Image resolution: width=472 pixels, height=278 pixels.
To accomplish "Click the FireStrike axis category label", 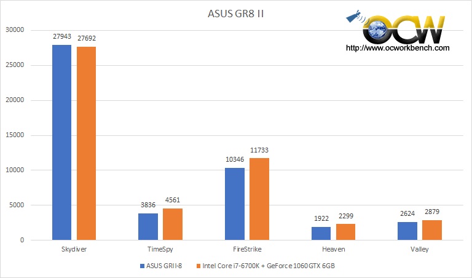I will [247, 249].
